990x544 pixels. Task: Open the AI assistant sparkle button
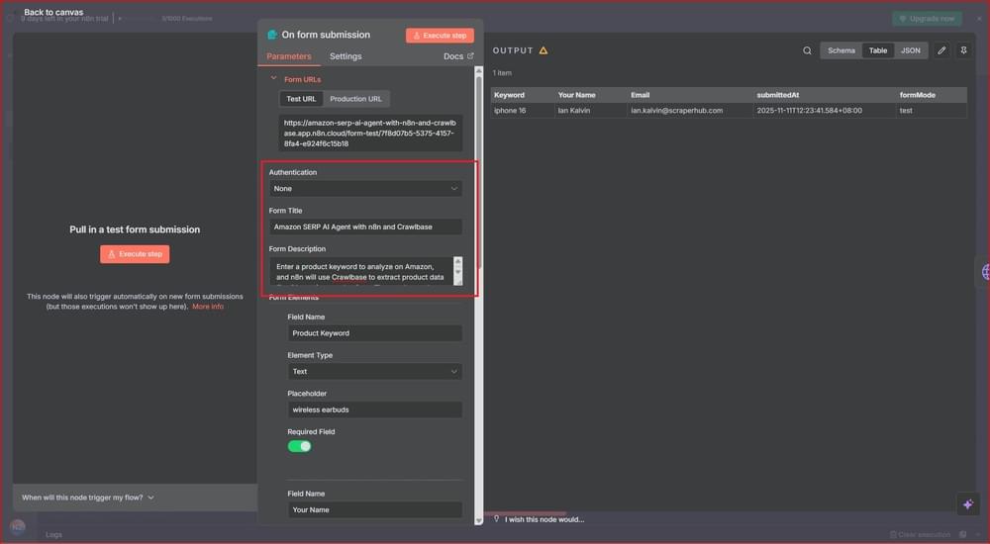point(968,503)
